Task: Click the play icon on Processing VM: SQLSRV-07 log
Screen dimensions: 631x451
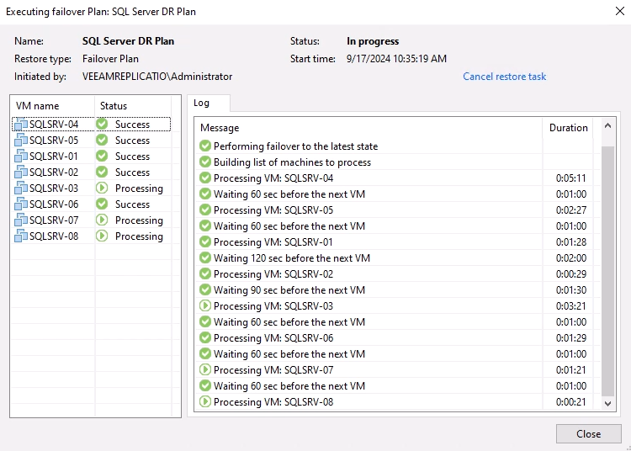Action: click(205, 370)
